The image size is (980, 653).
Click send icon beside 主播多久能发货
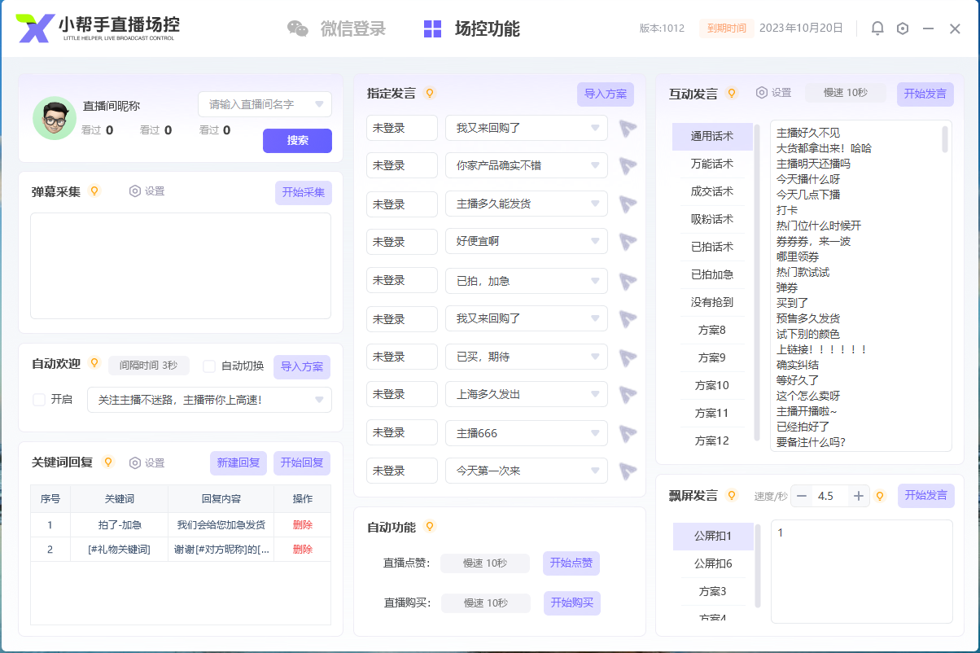pyautogui.click(x=627, y=204)
